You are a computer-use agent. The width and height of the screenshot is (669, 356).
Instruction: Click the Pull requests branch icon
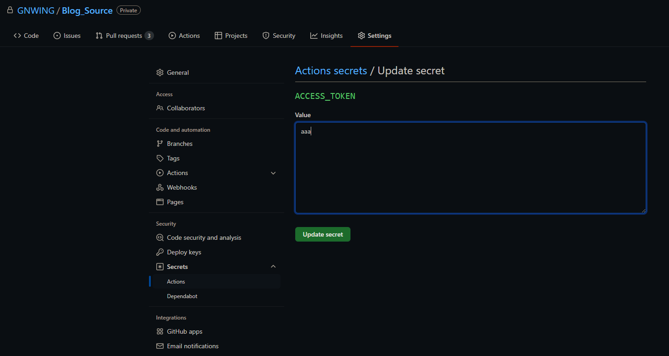click(x=99, y=36)
